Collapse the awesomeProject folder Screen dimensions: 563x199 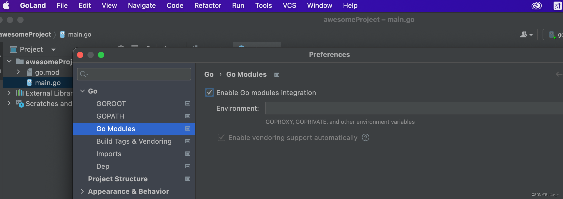(x=9, y=62)
